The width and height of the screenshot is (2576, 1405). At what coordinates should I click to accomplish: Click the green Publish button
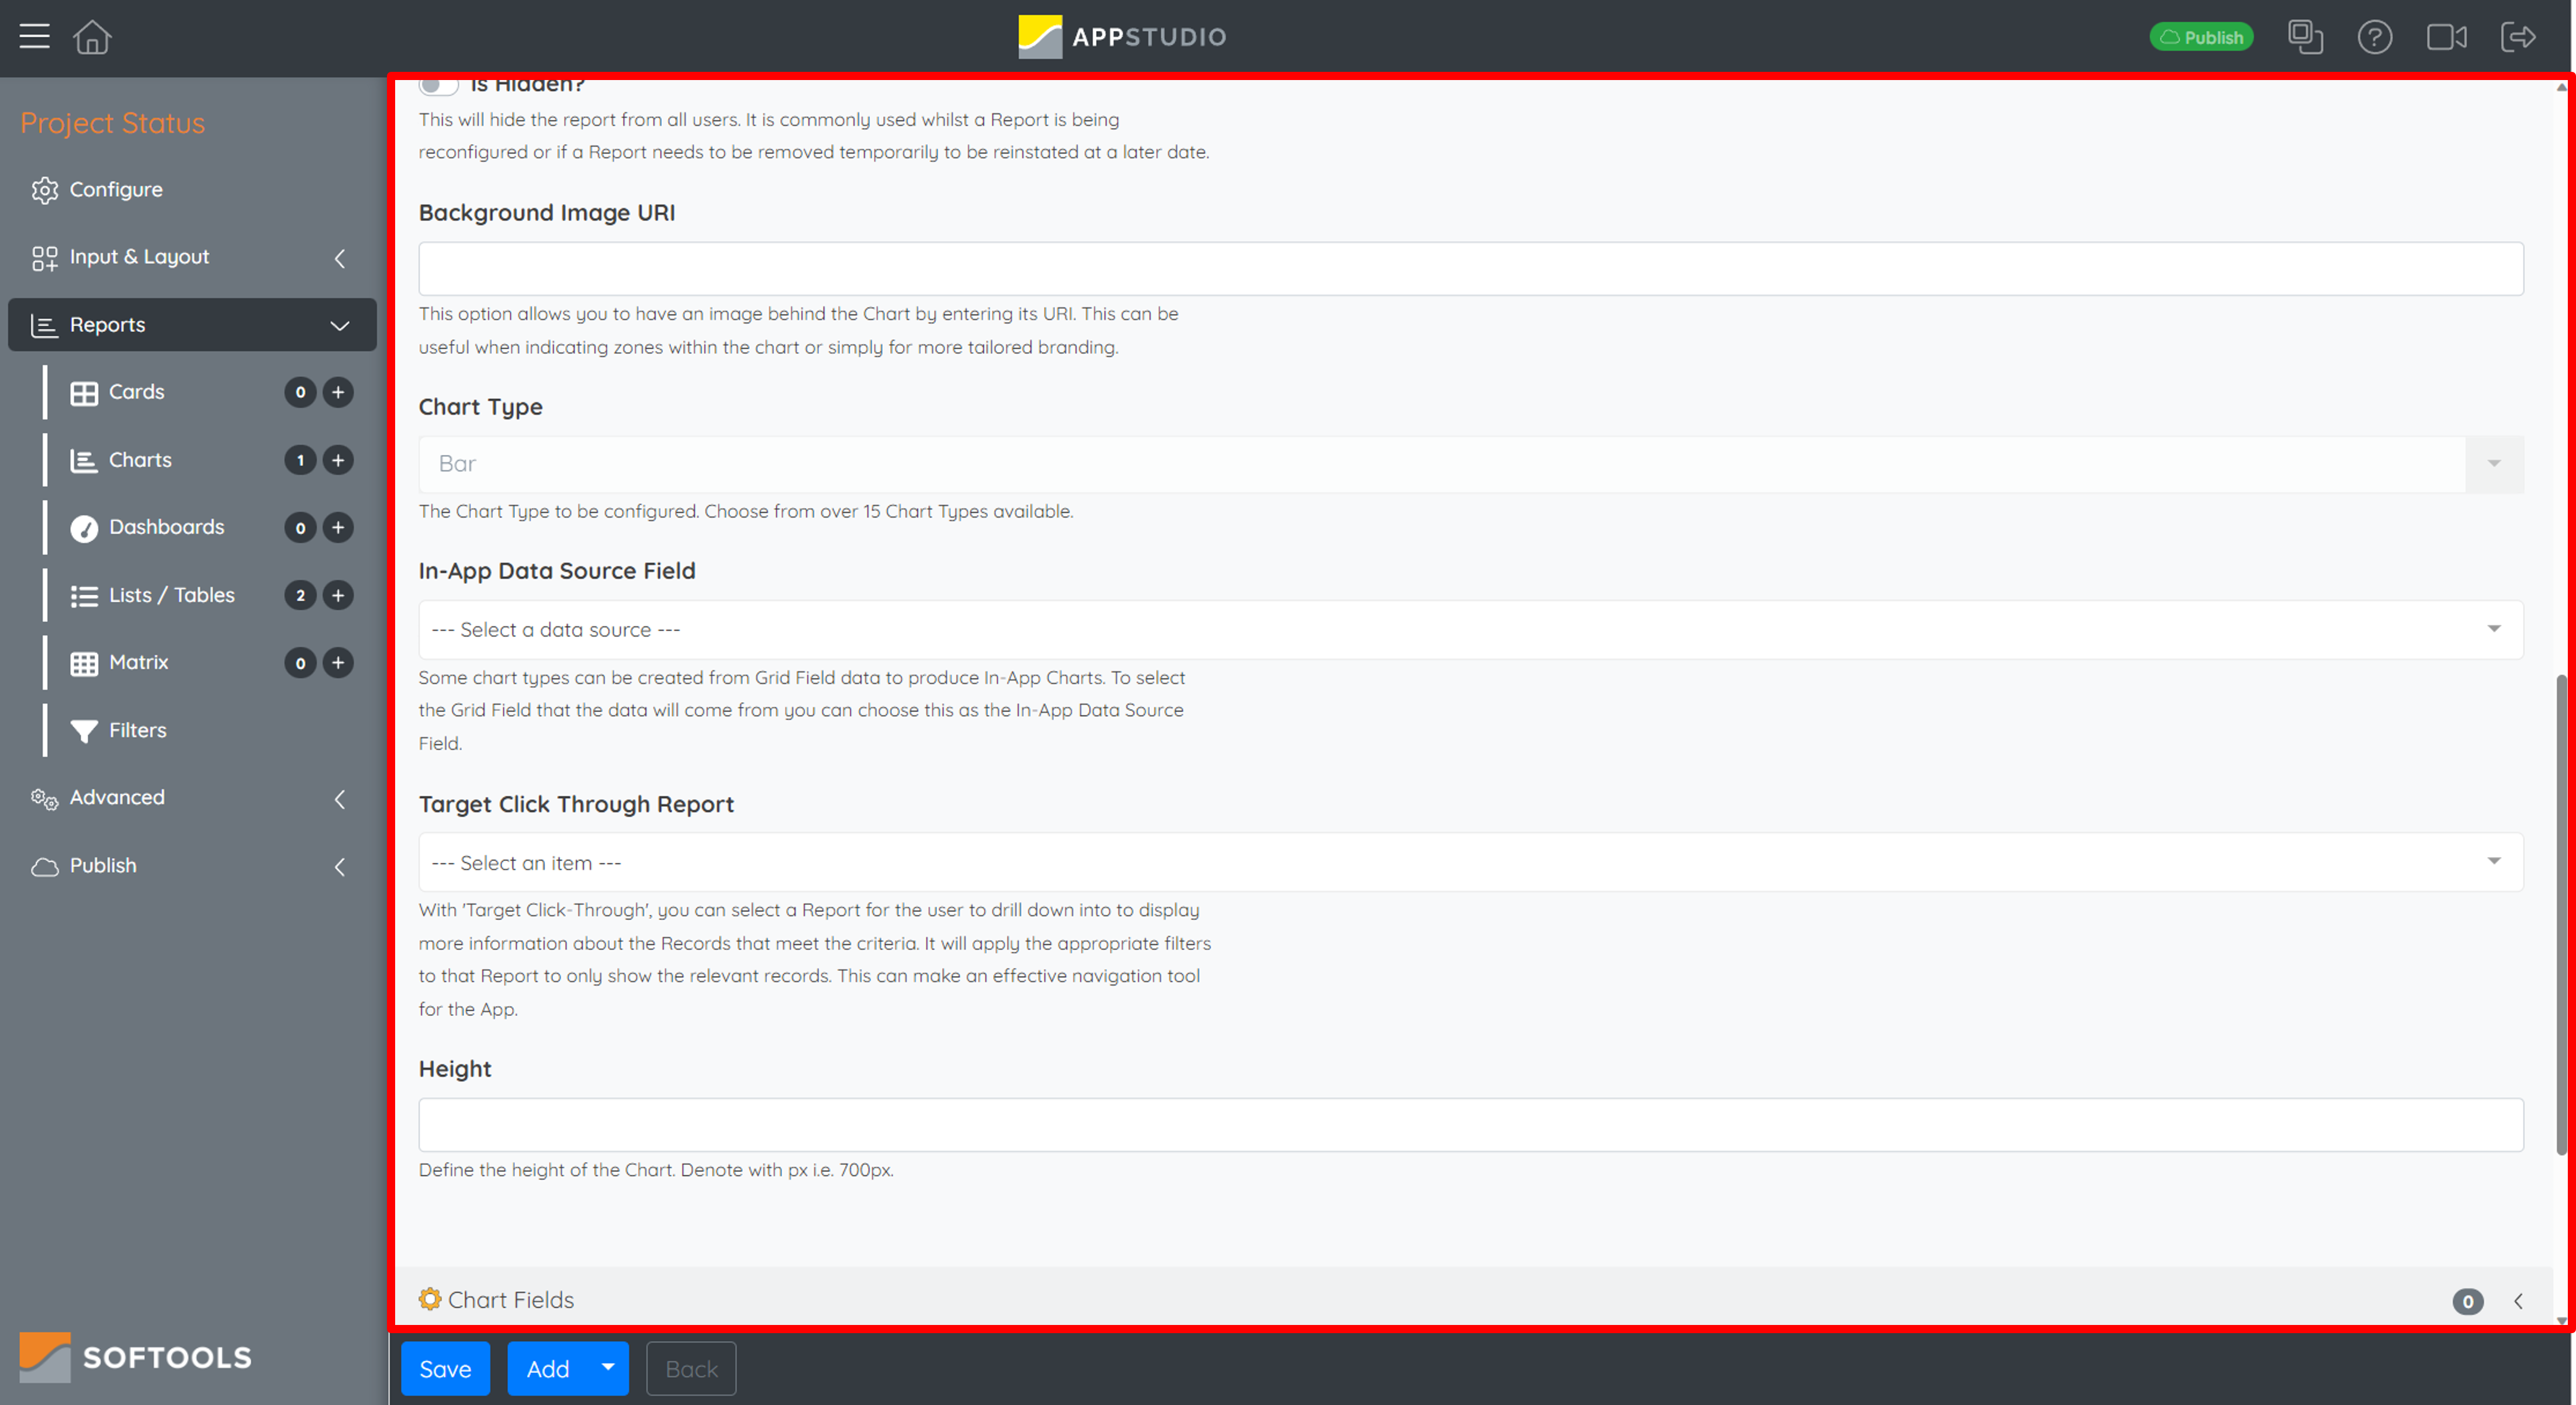[2201, 37]
